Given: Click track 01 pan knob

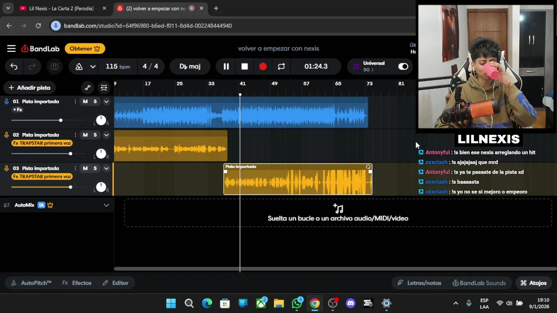Looking at the screenshot, I should point(101,120).
